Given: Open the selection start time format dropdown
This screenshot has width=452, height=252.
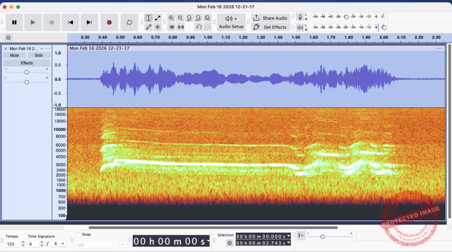Looking at the screenshot, I should pos(289,236).
